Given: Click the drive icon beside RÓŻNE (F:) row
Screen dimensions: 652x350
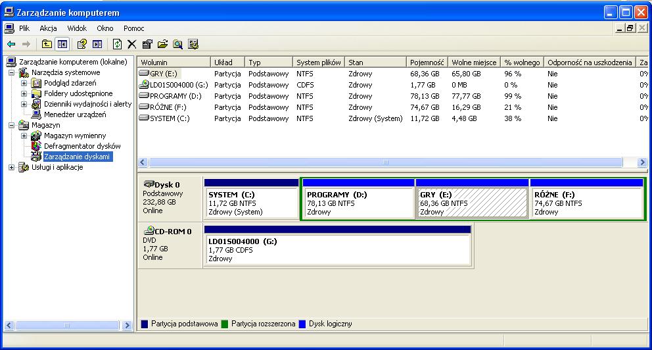Looking at the screenshot, I should pyautogui.click(x=144, y=107).
